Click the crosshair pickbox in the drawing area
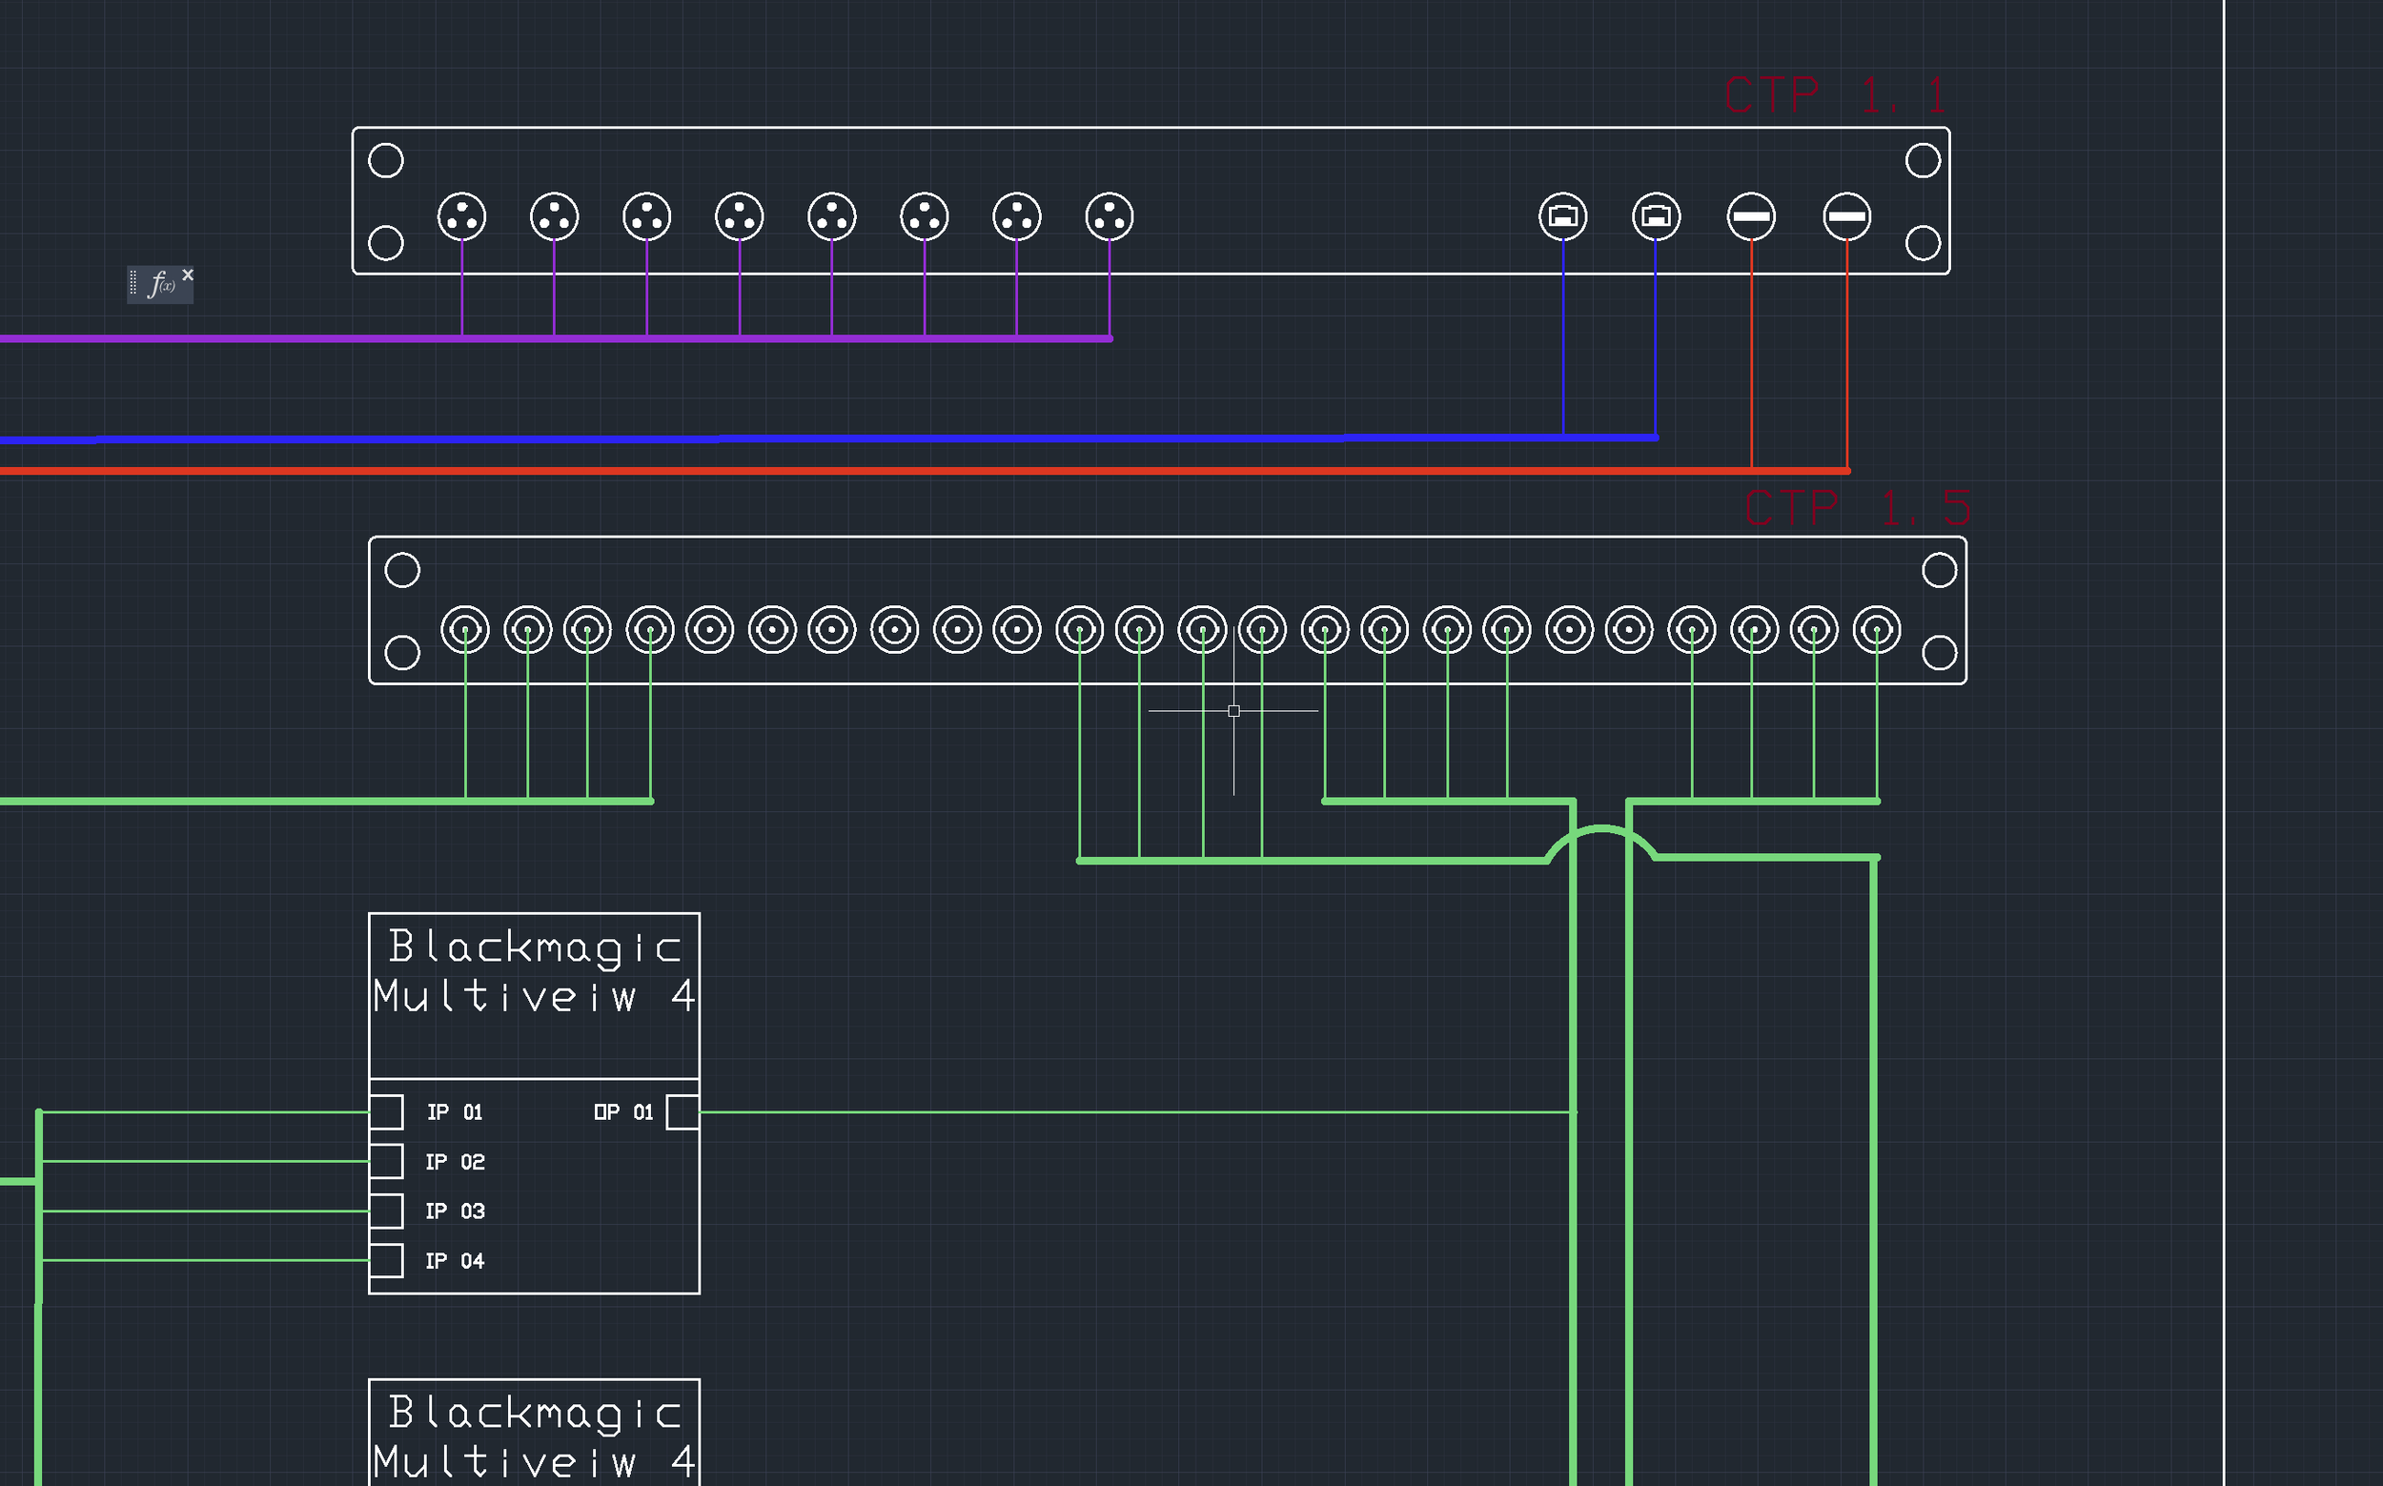Image resolution: width=2383 pixels, height=1486 pixels. coord(1234,709)
